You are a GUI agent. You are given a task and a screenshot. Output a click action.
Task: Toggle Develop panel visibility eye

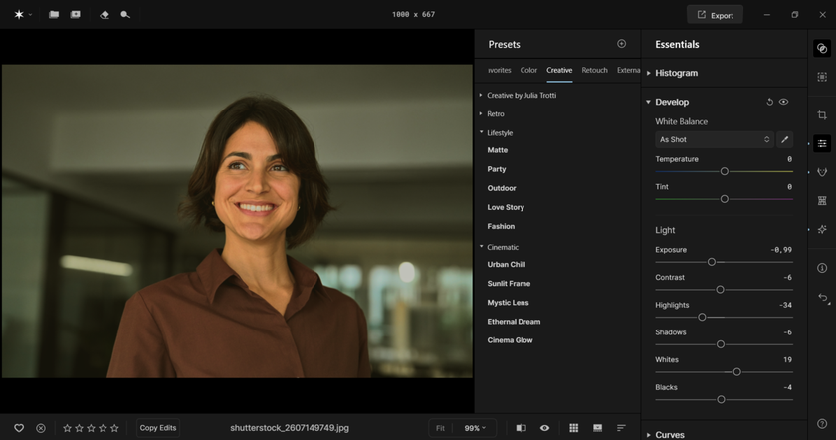784,102
